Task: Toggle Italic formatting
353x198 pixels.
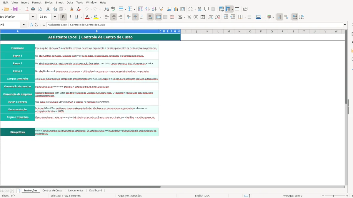Action: (x=70, y=17)
